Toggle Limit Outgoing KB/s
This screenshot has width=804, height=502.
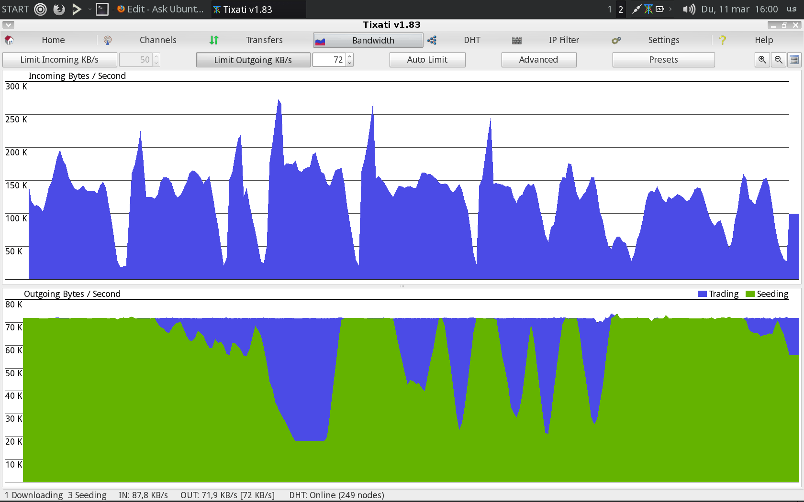click(253, 60)
